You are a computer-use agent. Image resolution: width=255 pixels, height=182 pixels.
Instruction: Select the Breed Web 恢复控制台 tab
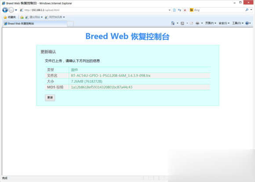tap(35, 24)
